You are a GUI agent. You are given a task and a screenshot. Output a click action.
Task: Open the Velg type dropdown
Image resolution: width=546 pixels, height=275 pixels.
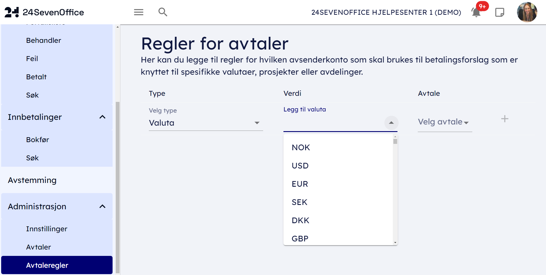click(x=206, y=123)
